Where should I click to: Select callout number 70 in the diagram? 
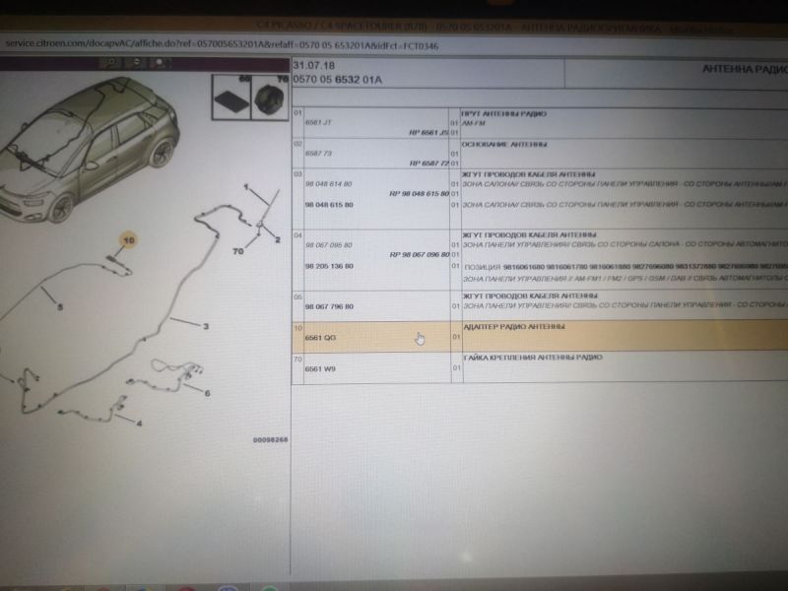[237, 252]
